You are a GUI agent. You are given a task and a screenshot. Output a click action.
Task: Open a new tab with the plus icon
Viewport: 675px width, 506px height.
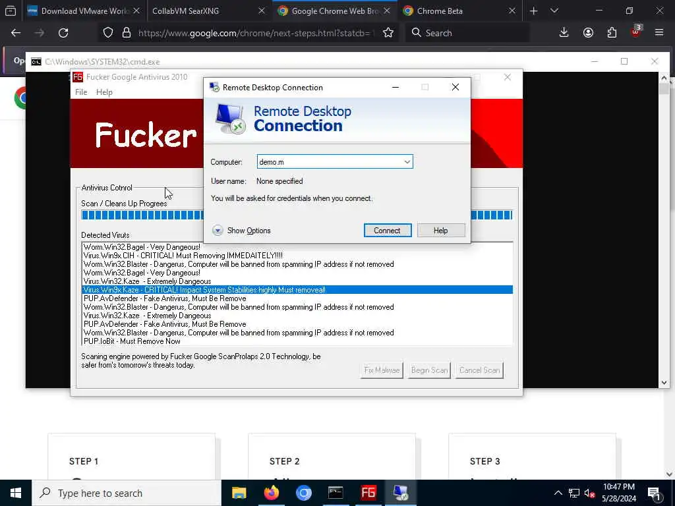coord(533,11)
